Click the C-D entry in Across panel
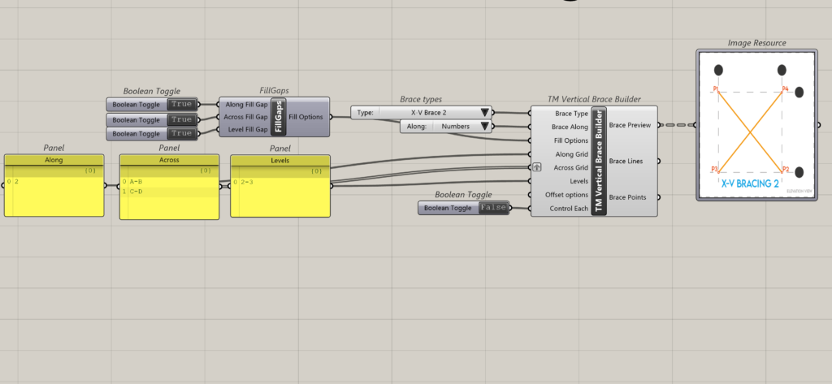This screenshot has width=832, height=384. pos(136,192)
